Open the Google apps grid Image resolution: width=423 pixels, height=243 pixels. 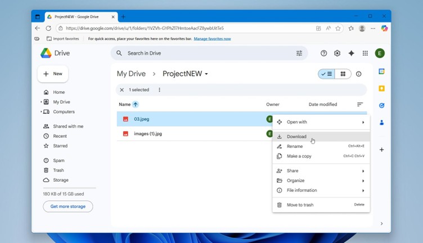click(x=365, y=53)
